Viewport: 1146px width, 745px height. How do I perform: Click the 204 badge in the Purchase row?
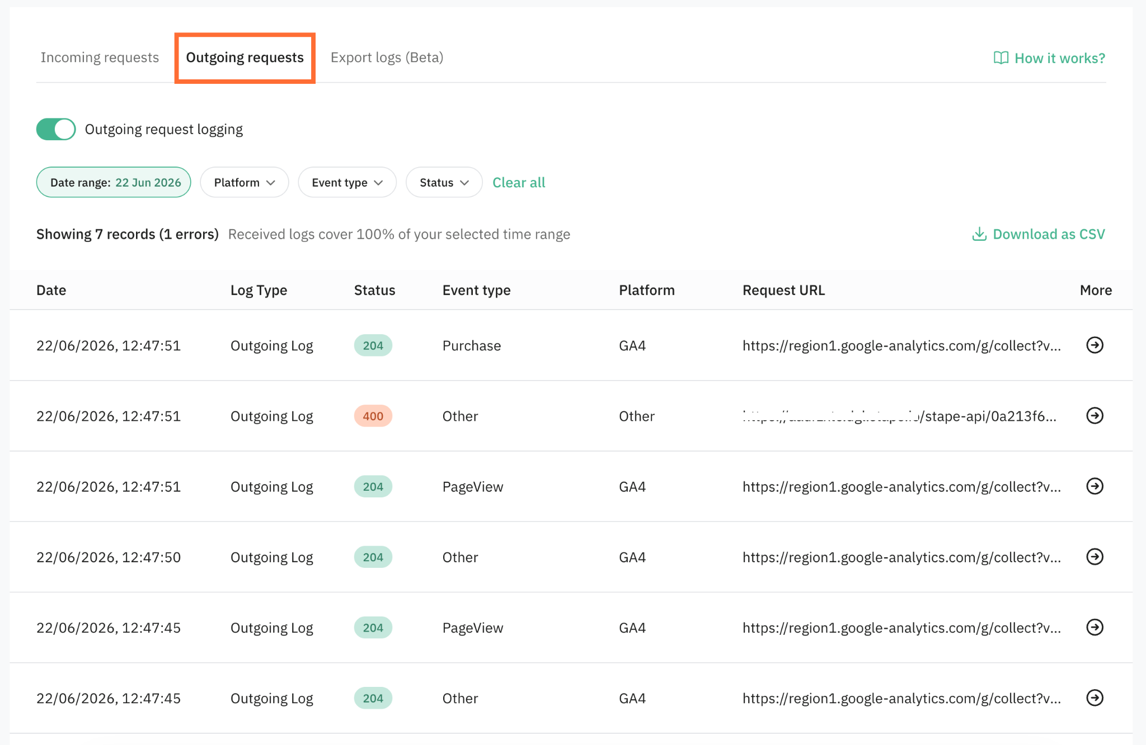pyautogui.click(x=373, y=345)
